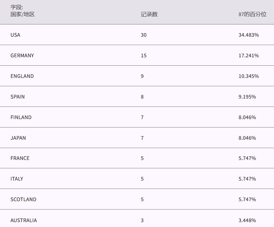Click the 3.448% percentage for AUSTRALIA
Viewport: 274px width, 227px height.
pyautogui.click(x=247, y=220)
